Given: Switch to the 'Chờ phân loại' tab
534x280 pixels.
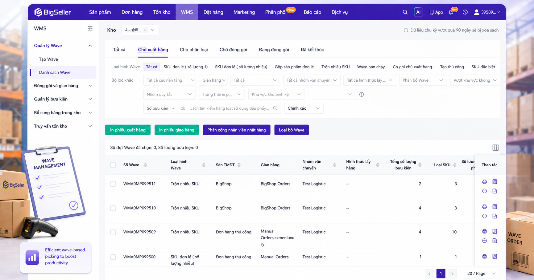Looking at the screenshot, I should 194,50.
